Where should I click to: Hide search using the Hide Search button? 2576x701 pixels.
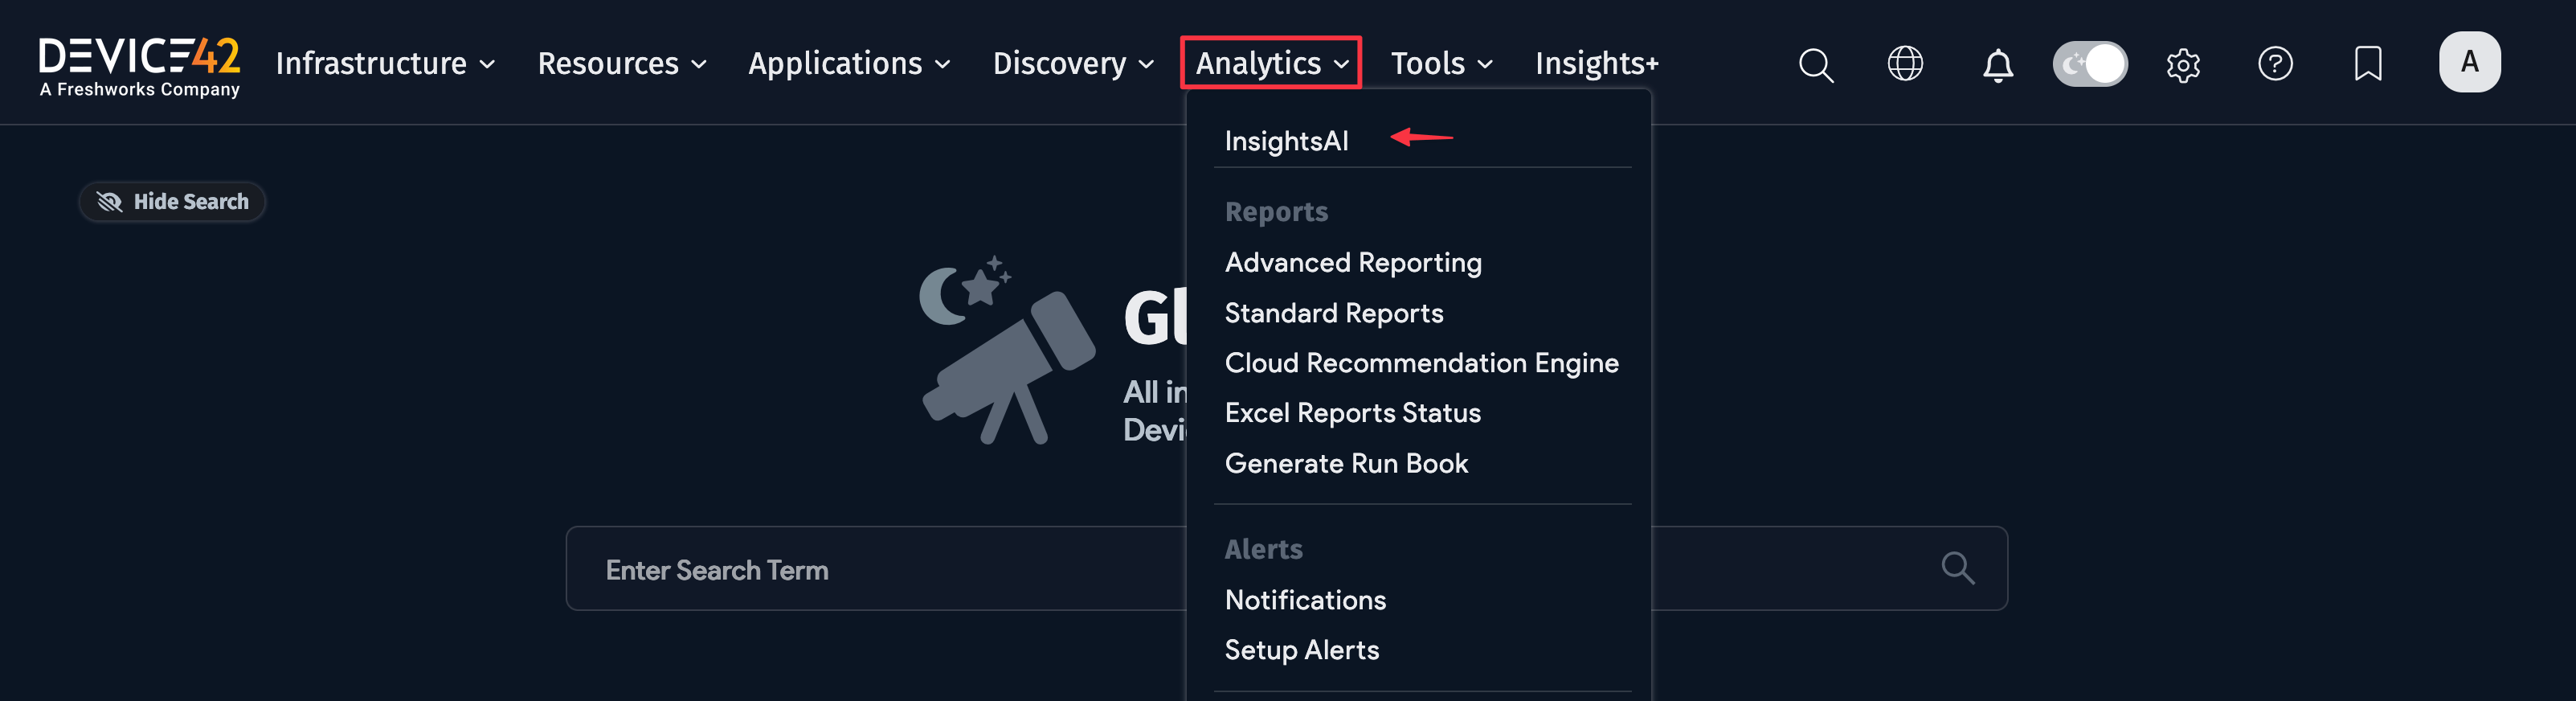tap(171, 201)
